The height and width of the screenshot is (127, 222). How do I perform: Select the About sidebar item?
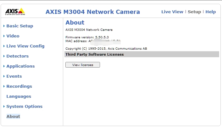(x=13, y=116)
